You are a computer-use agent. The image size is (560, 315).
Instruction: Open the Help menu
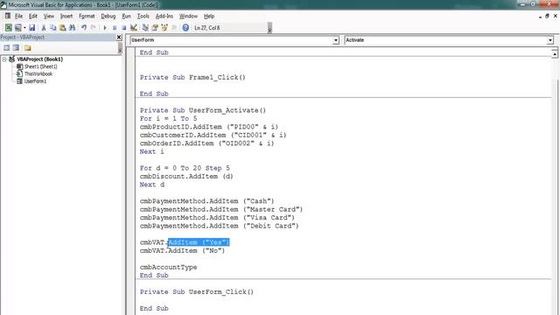(209, 16)
